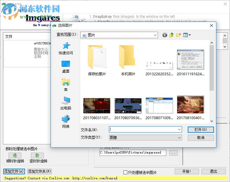Open 网络 in the places bar

coord(66,122)
